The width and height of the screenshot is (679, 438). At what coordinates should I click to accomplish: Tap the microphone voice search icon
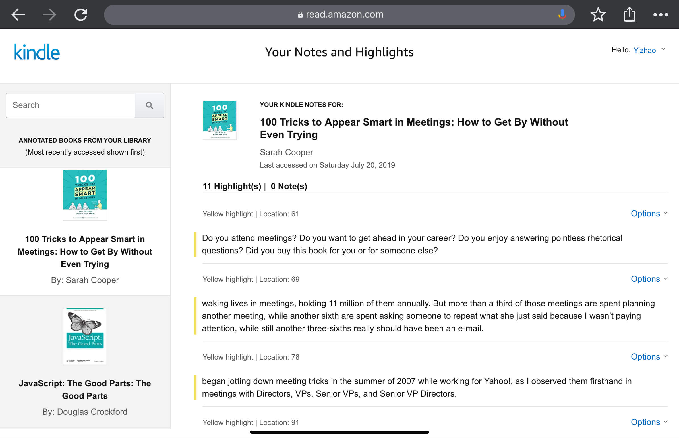click(562, 14)
